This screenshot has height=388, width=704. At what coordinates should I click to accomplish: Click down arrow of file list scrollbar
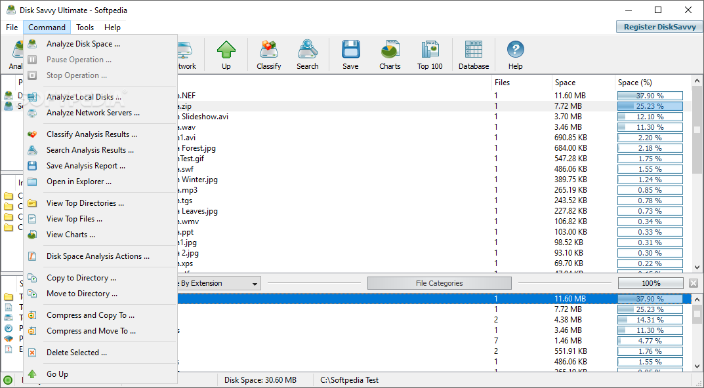[697, 267]
